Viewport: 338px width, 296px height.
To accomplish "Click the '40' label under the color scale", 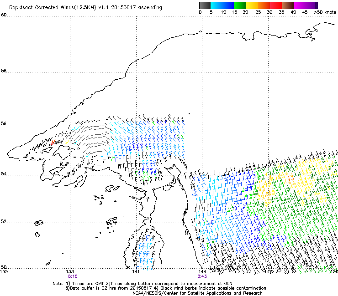I will point(293,12).
